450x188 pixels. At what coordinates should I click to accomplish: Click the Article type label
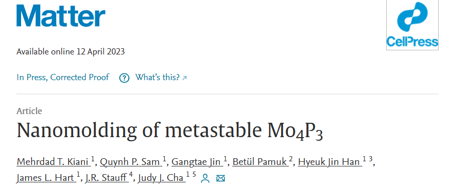coord(29,111)
